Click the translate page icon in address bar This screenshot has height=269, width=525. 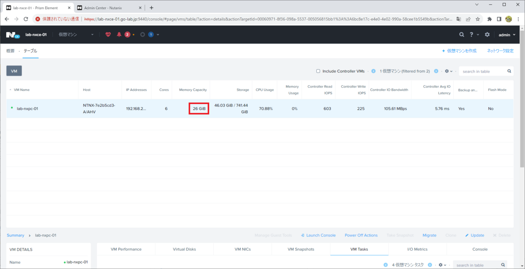[x=458, y=19]
